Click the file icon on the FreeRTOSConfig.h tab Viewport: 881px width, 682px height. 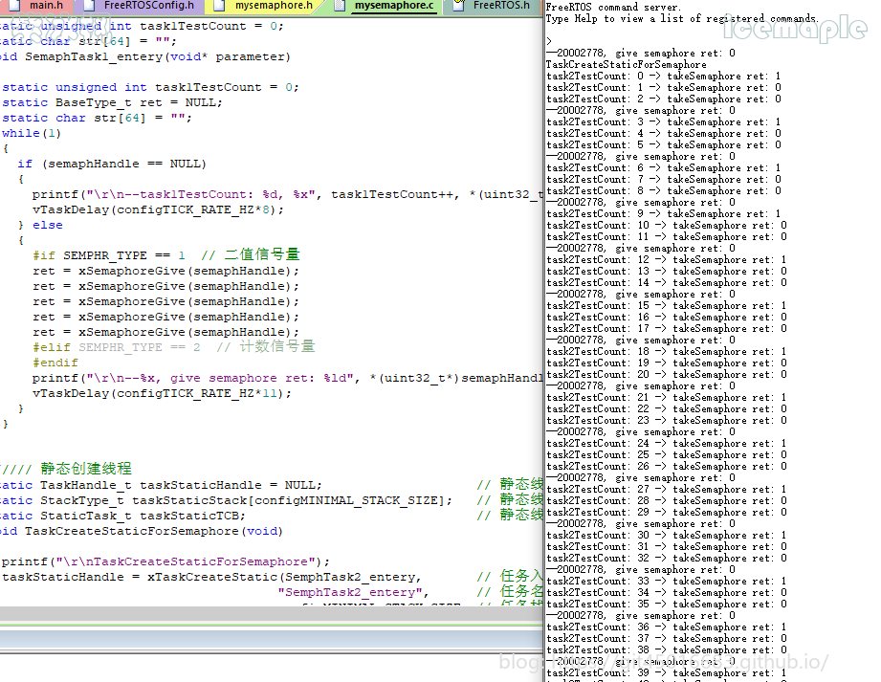(x=89, y=6)
